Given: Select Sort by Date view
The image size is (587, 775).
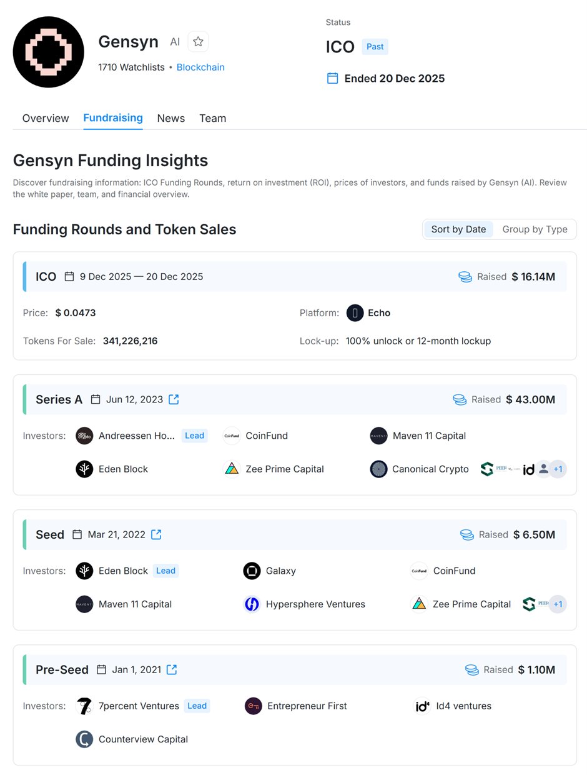Looking at the screenshot, I should (x=458, y=229).
